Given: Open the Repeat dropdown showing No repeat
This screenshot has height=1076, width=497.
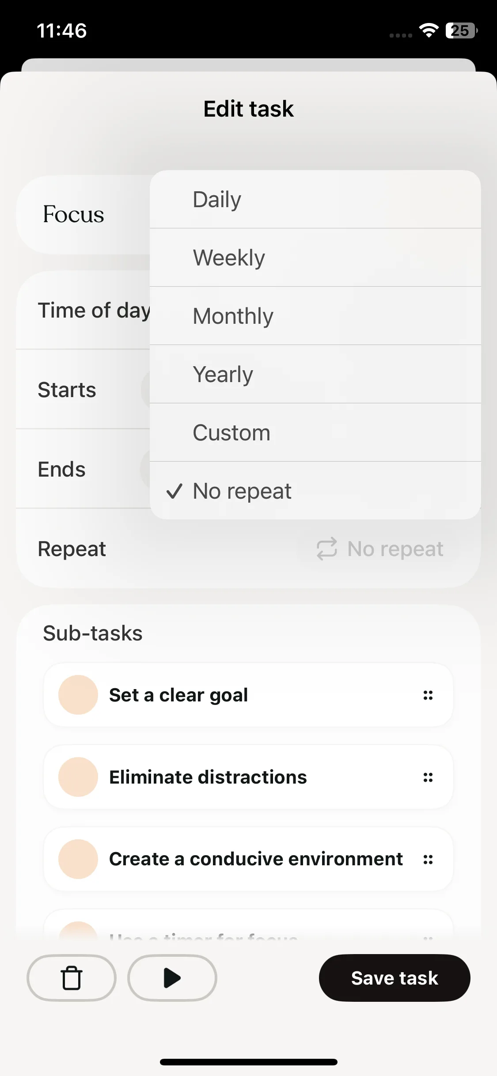Looking at the screenshot, I should (x=380, y=549).
